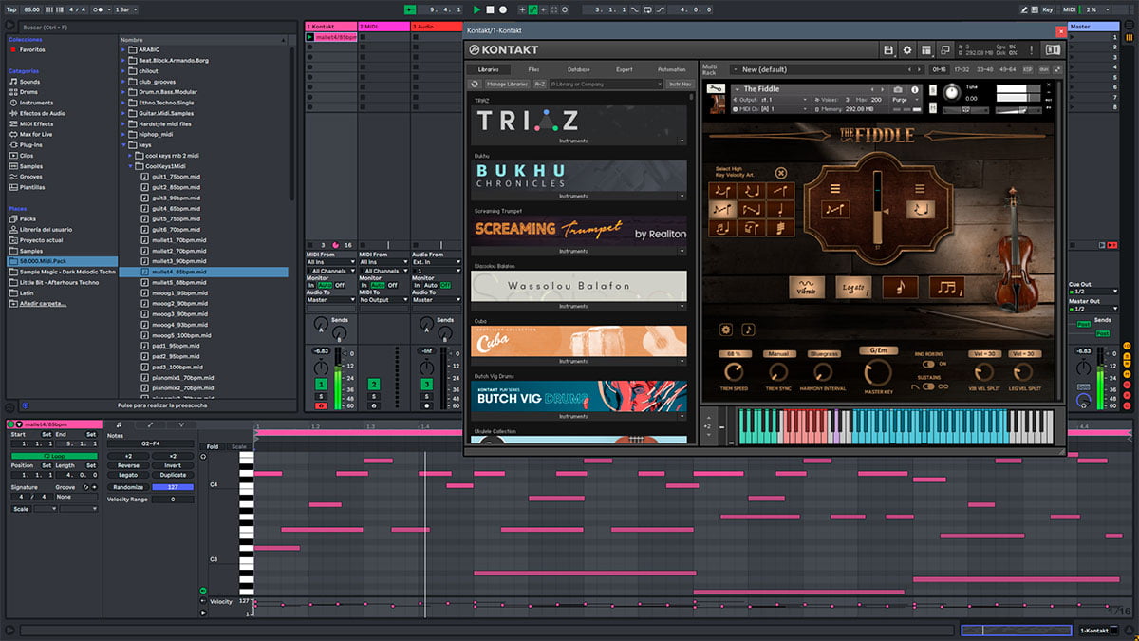Collapse the keys folder
This screenshot has height=641, width=1139.
click(x=125, y=144)
